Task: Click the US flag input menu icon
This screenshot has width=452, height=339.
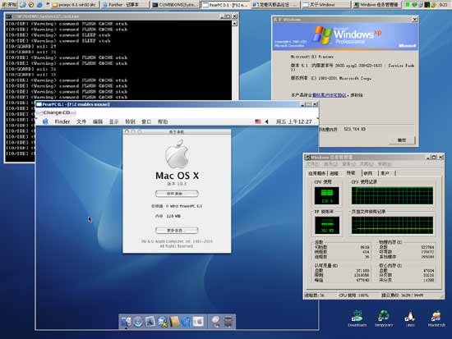Action: point(258,121)
